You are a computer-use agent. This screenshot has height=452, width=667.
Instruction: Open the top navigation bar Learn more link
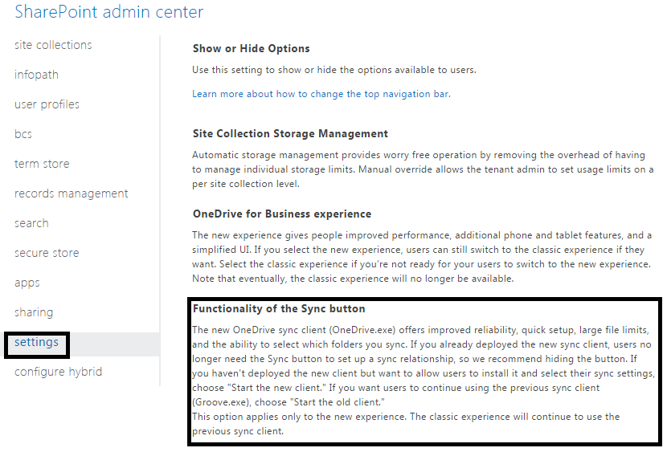tap(321, 94)
